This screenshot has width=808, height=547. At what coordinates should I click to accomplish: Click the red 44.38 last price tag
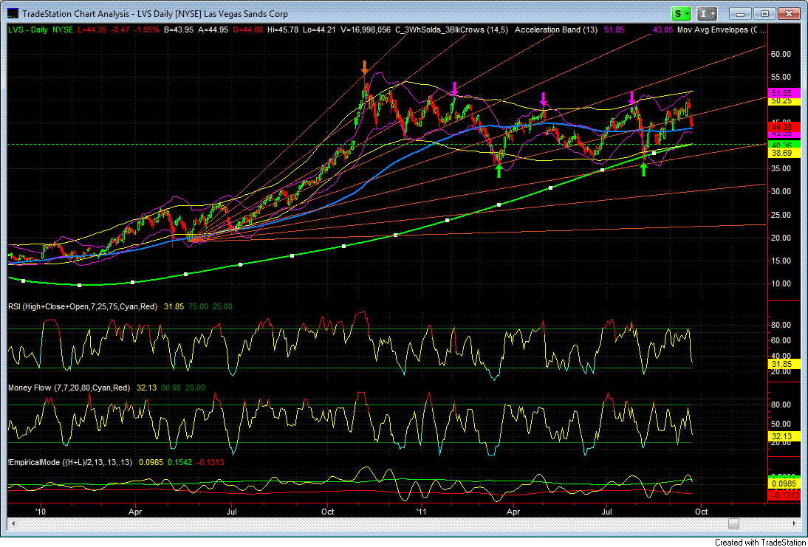[784, 126]
